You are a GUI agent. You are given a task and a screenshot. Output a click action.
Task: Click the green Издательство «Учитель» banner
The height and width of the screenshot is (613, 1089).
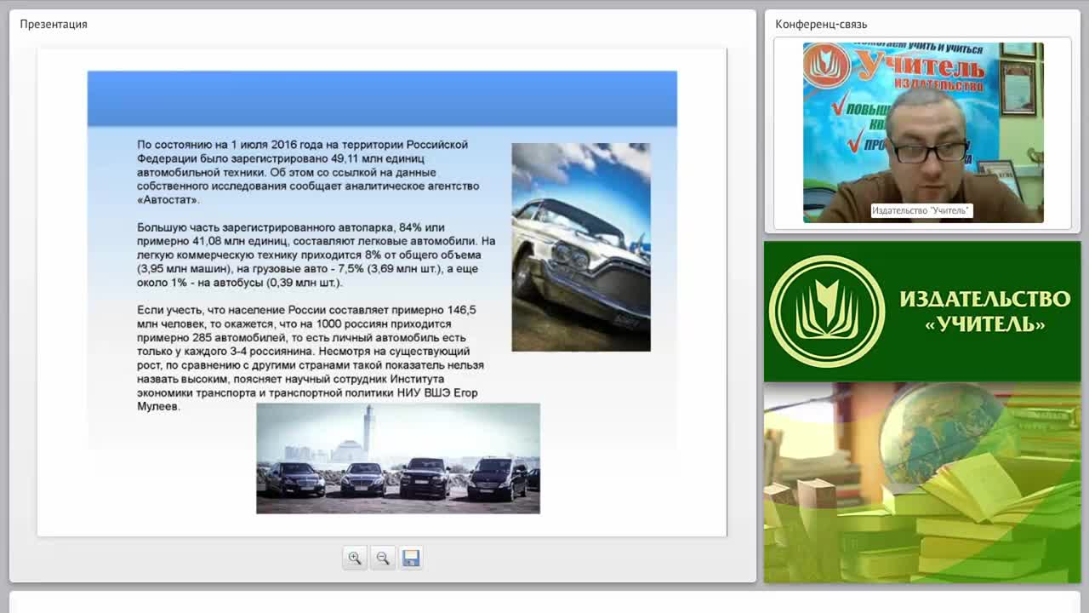point(922,312)
